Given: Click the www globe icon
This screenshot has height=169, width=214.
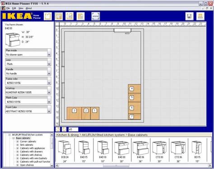Looking at the screenshot, I should click(x=96, y=16).
